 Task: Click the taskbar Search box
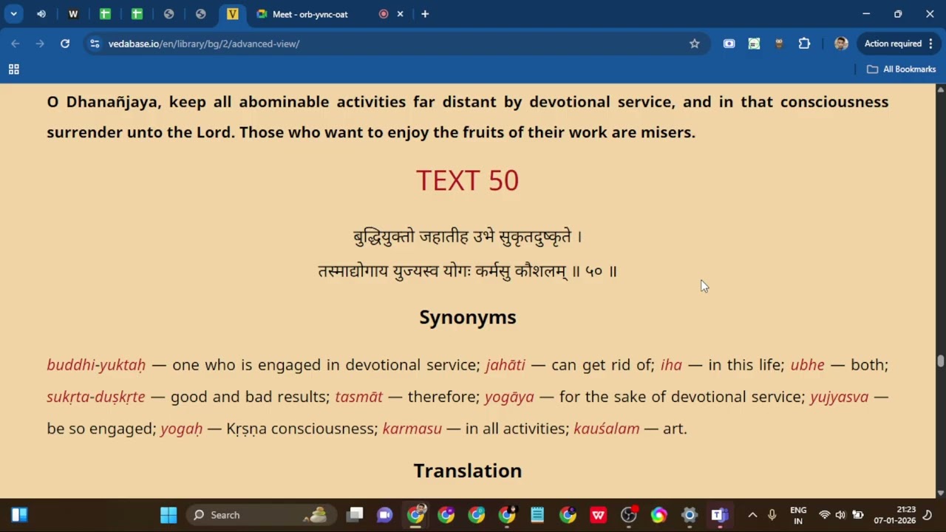pyautogui.click(x=261, y=515)
